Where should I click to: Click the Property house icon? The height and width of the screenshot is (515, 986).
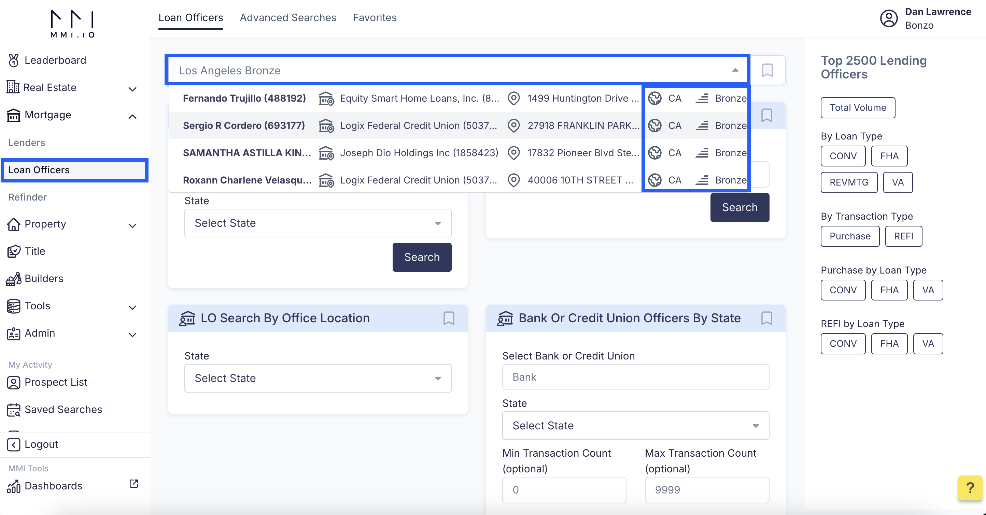coord(13,224)
